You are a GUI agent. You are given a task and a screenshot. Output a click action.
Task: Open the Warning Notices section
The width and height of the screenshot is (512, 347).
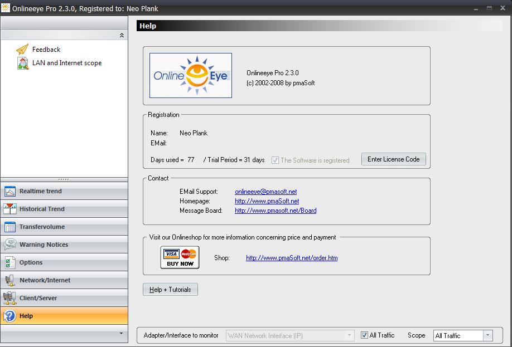pos(64,245)
